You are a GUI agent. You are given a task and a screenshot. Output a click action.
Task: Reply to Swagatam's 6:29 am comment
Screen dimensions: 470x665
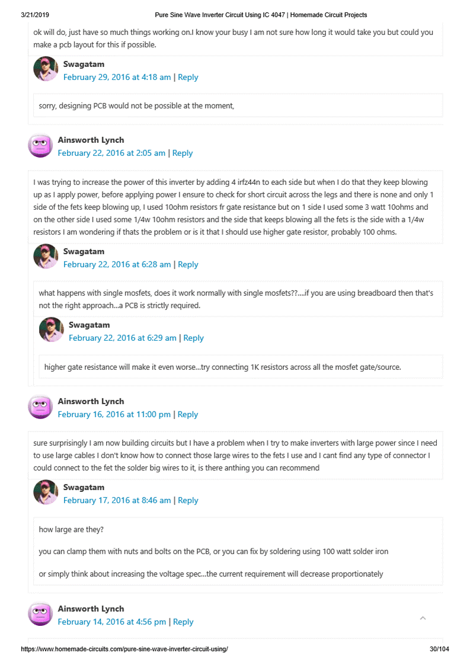point(193,338)
